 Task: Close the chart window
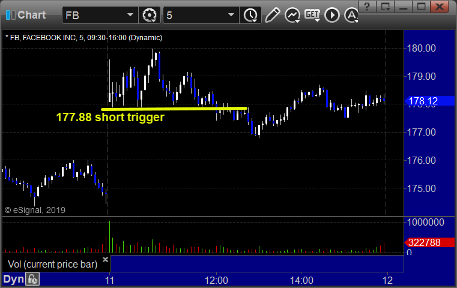click(x=439, y=7)
